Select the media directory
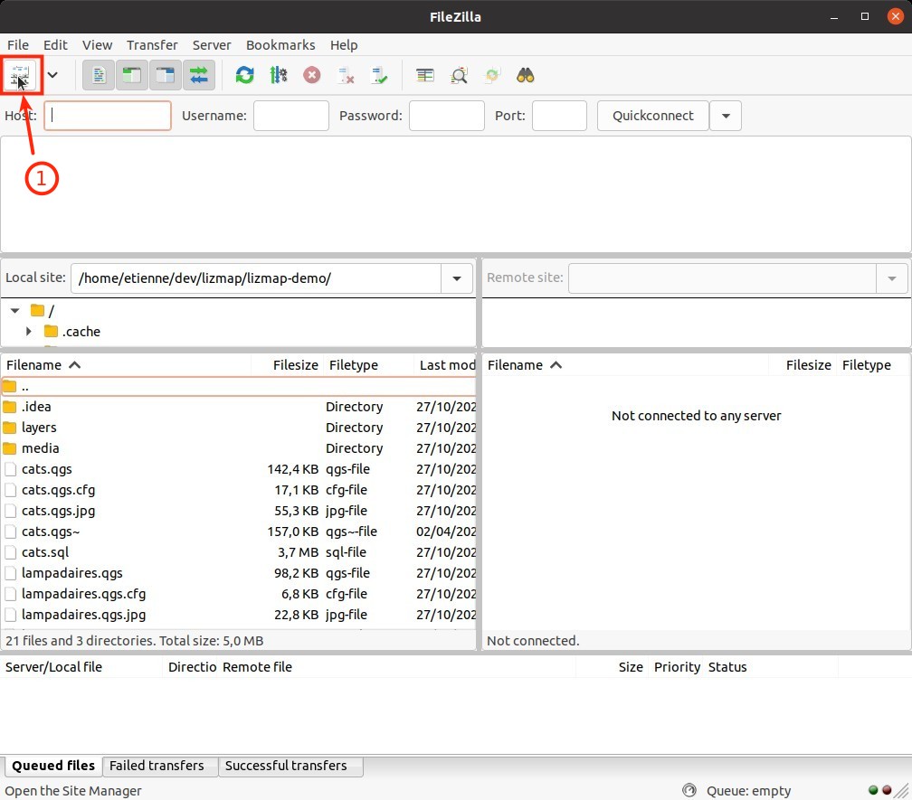The width and height of the screenshot is (912, 800). [x=239, y=448]
